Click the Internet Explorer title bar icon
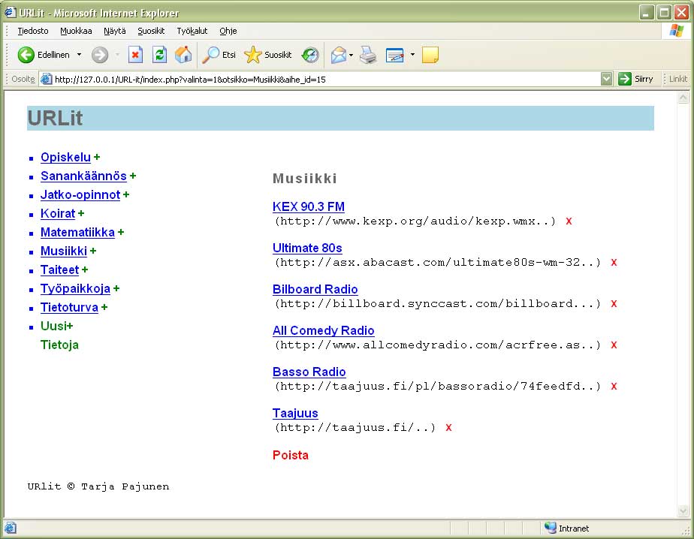Image resolution: width=694 pixels, height=539 pixels. [11, 13]
